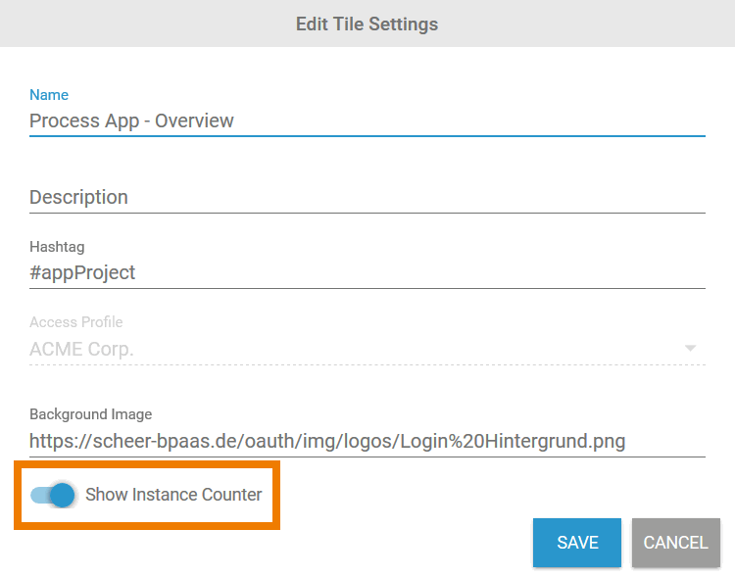Click the Background Image label
This screenshot has height=577, width=735.
coord(91,414)
